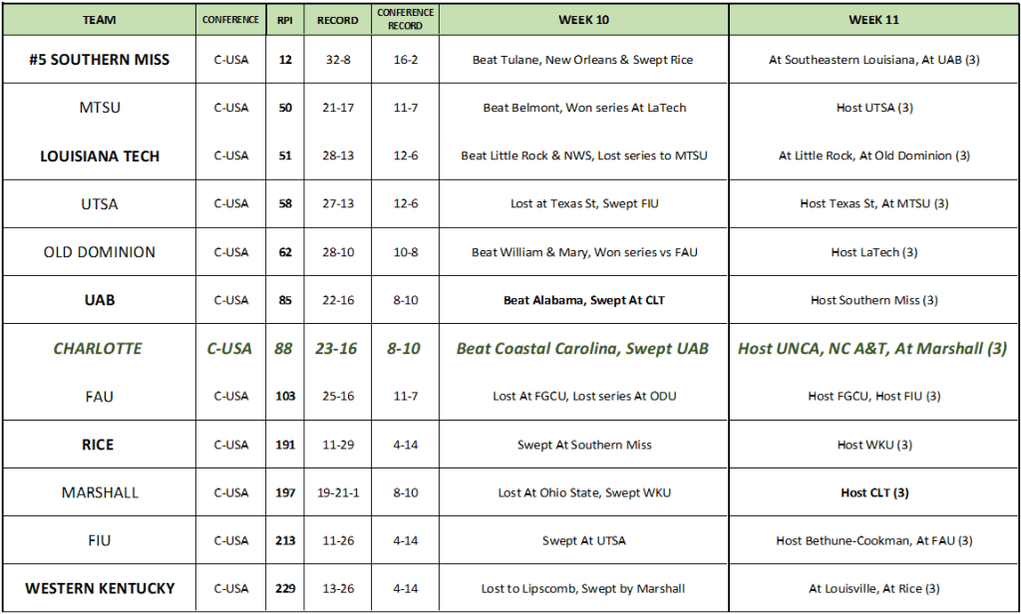Screen dimensions: 1021x614
Task: Click the TEAM column header
Action: 98,19
